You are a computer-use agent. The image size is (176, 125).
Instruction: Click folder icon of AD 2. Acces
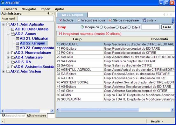(13, 34)
